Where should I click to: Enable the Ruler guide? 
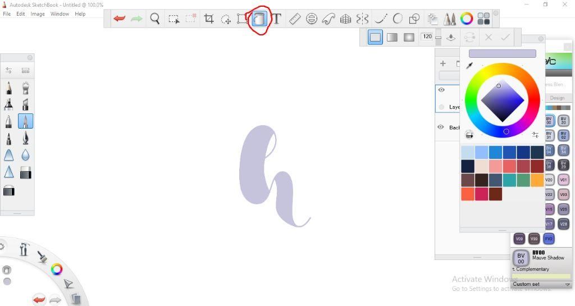[x=295, y=19]
